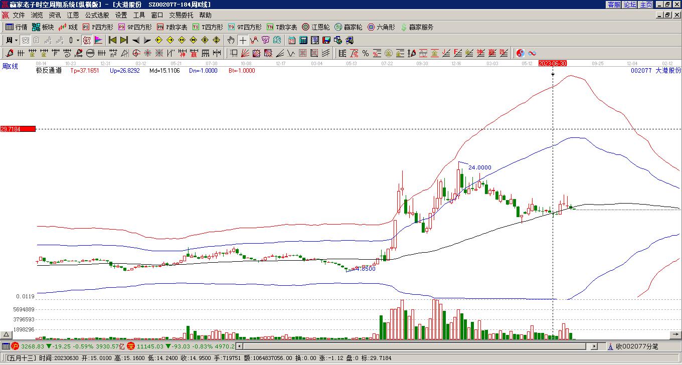Click the 客服 customer service button
This screenshot has height=365, width=682.
coord(614,5)
